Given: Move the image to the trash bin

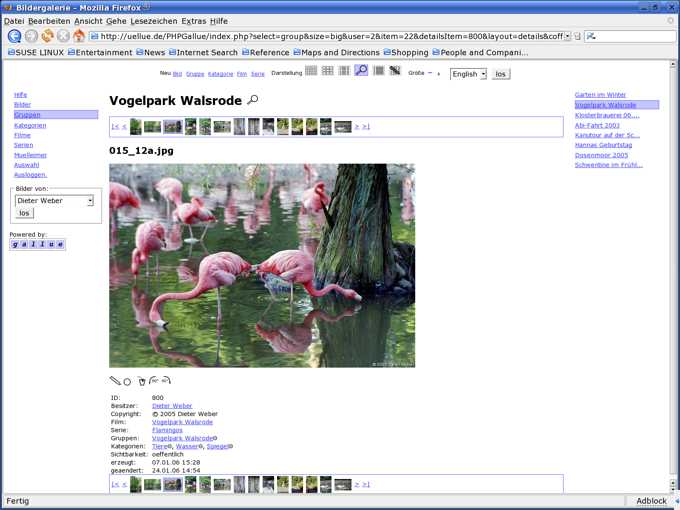Looking at the screenshot, I should 142,381.
